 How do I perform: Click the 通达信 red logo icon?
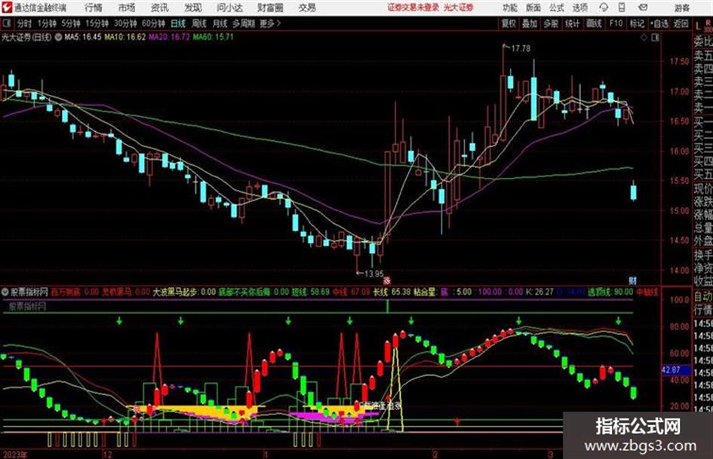click(6, 8)
